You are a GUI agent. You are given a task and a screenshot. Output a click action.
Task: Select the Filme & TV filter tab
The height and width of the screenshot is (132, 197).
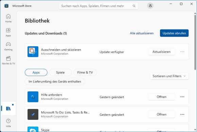click(85, 72)
